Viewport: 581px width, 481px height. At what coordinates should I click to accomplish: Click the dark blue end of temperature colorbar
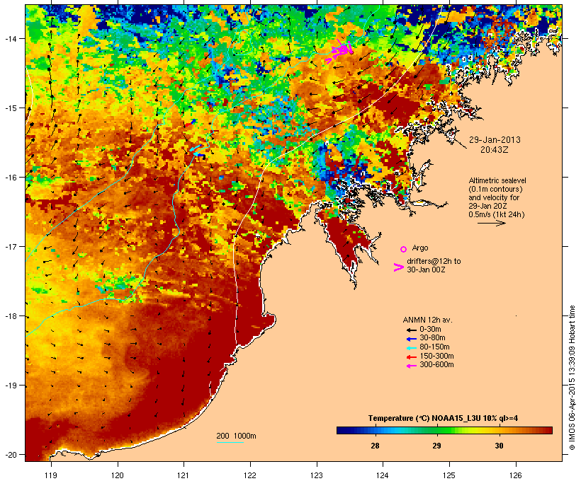pos(343,430)
